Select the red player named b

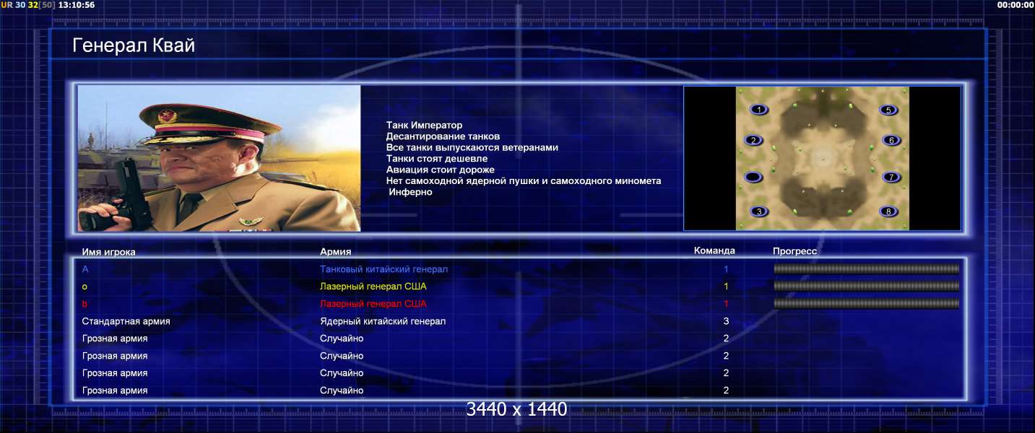click(x=85, y=304)
